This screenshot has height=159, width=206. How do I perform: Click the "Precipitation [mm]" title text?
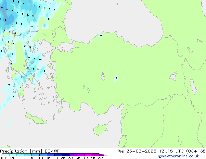(x=21, y=151)
